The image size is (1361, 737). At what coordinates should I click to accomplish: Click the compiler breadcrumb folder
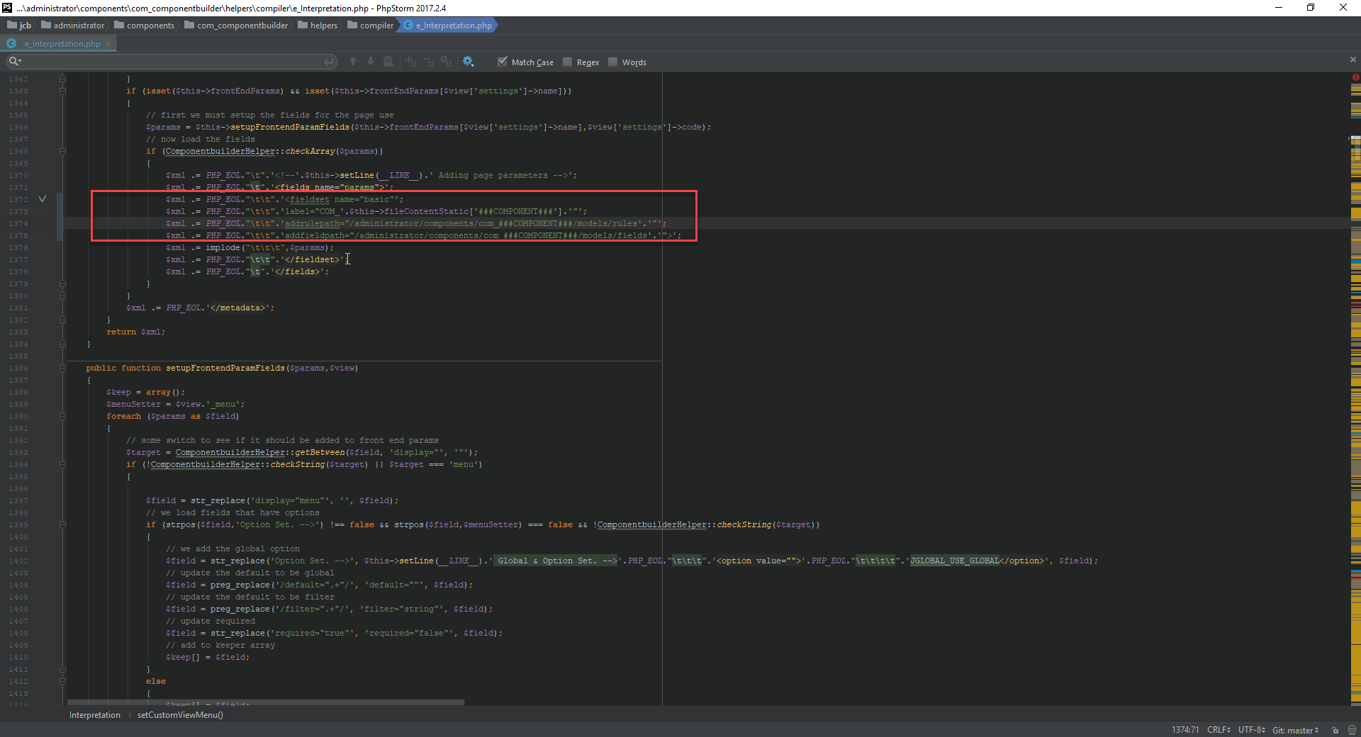tap(371, 26)
